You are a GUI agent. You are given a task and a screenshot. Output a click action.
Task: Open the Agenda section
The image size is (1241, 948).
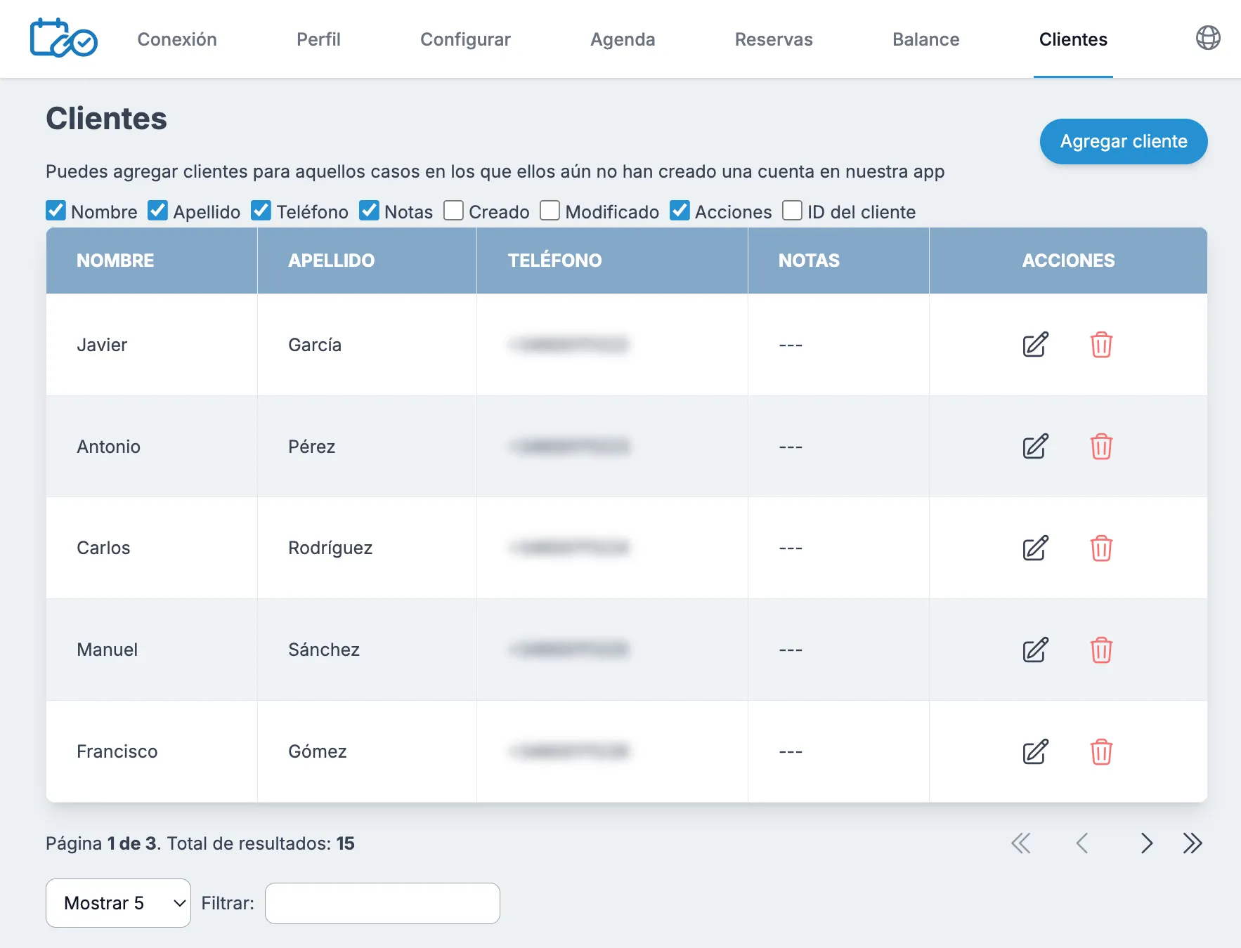point(622,39)
